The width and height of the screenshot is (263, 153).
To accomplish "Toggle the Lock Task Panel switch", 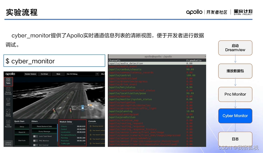I will point(35,136).
